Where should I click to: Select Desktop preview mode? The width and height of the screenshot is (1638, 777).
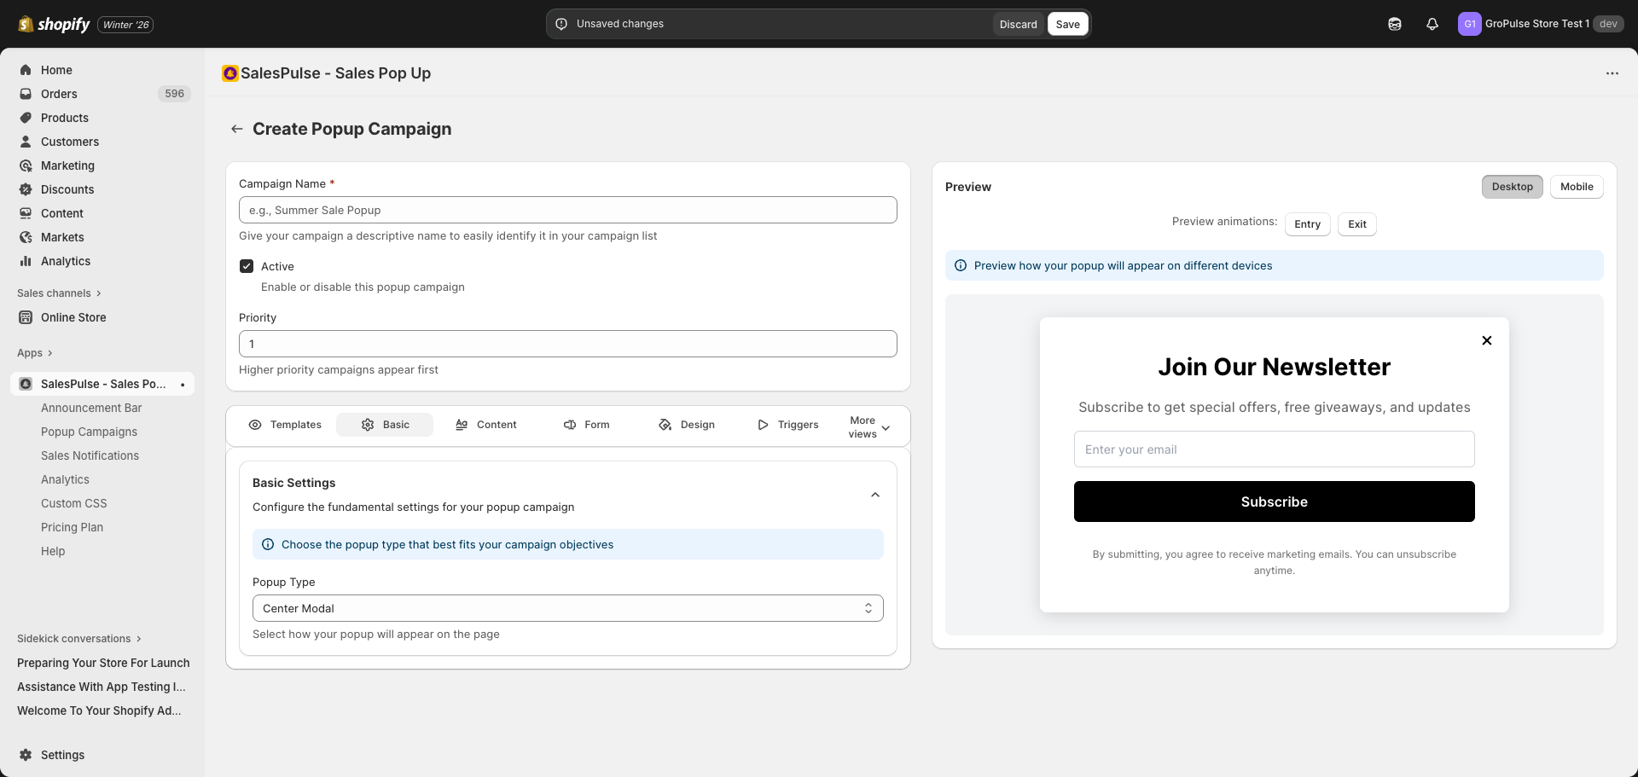tap(1512, 187)
